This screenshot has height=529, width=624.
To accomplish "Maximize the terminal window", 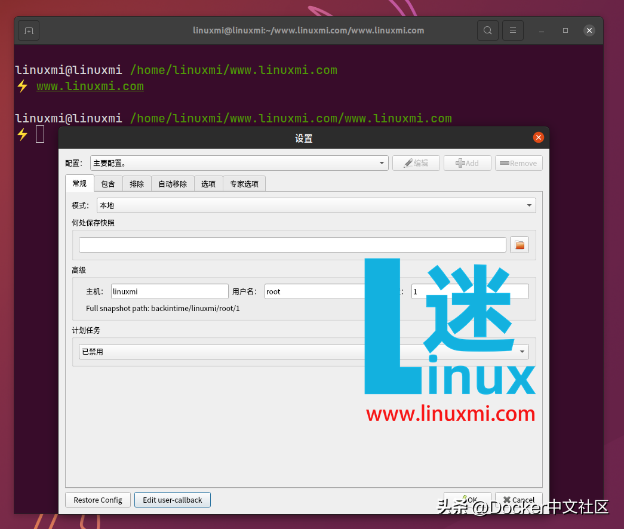I will coord(565,30).
